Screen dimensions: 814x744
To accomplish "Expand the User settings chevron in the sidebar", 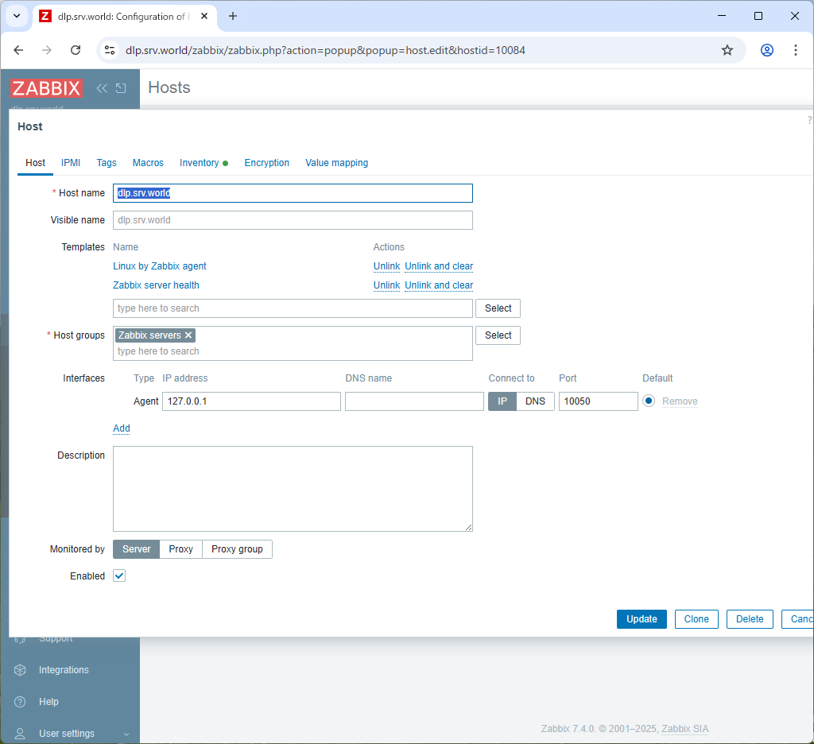I will coord(126,733).
